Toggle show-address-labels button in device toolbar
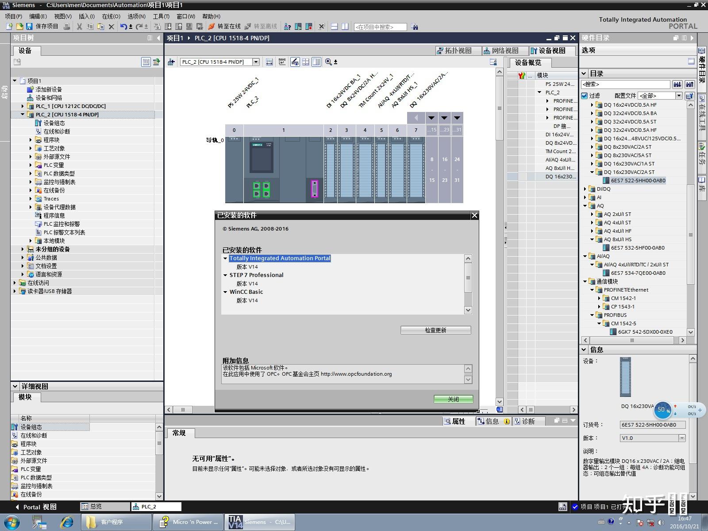Image resolution: width=708 pixels, height=531 pixels. tap(269, 62)
